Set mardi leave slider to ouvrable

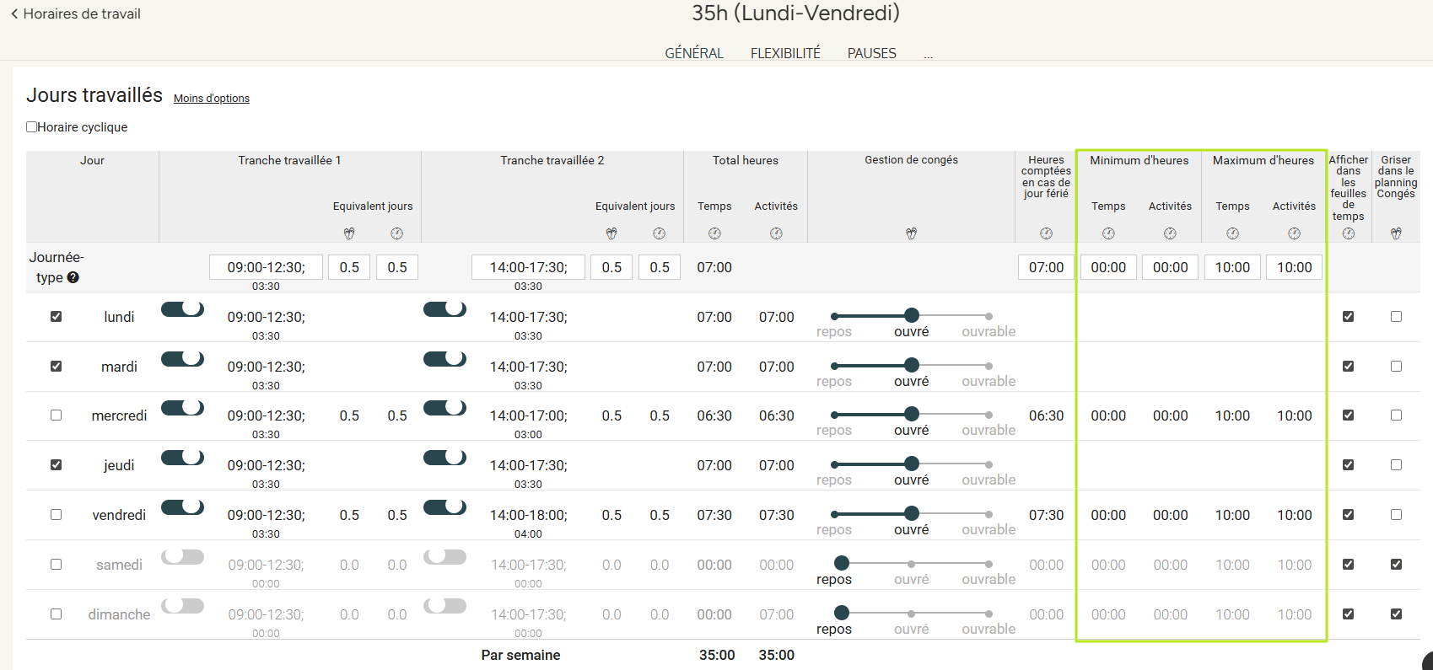coord(989,367)
